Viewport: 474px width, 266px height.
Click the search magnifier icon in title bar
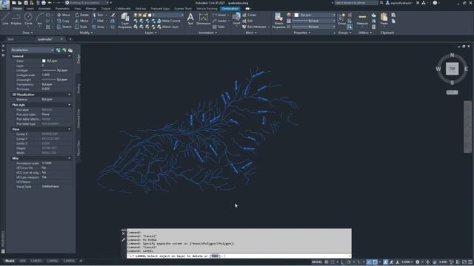[x=381, y=3]
